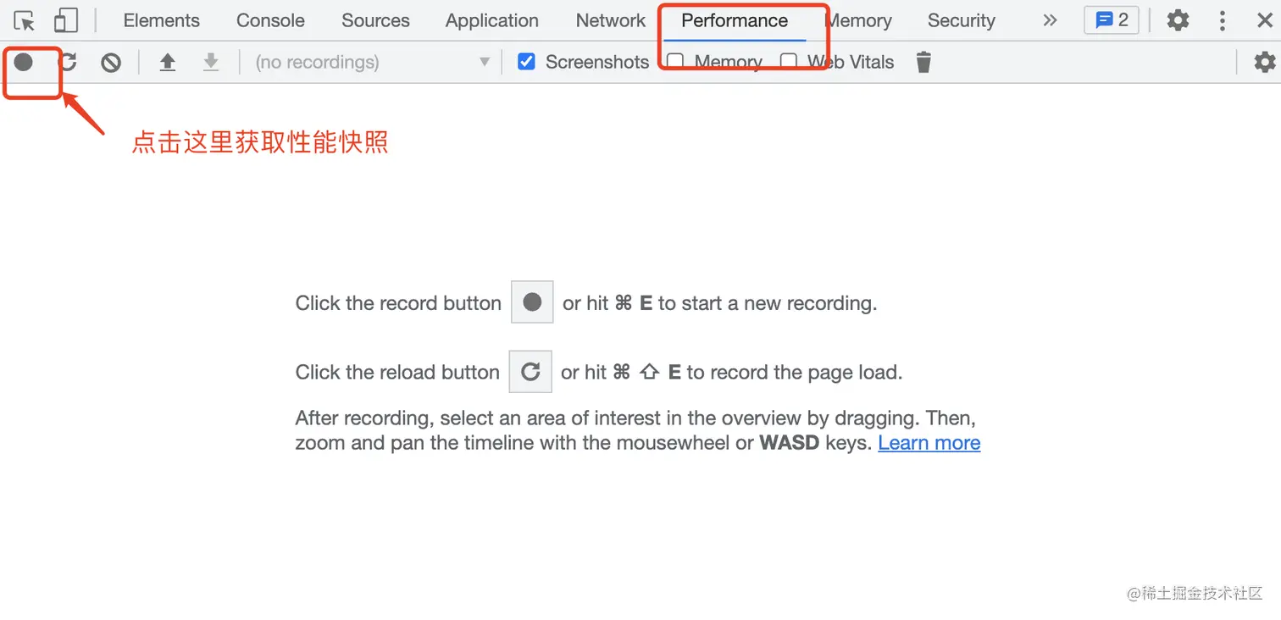Click the text 'Click the record button'

point(398,303)
